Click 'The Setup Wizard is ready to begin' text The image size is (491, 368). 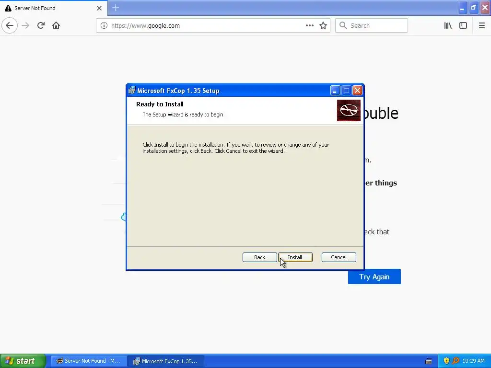183,115
